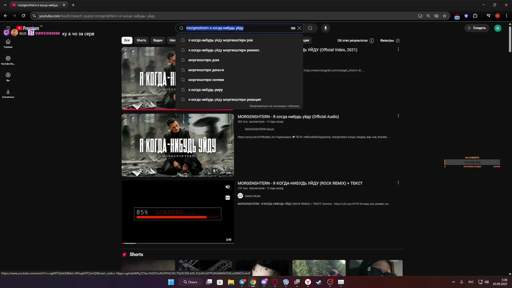The image size is (512, 288).
Task: Run search with the magnifier button
Action: click(310, 28)
